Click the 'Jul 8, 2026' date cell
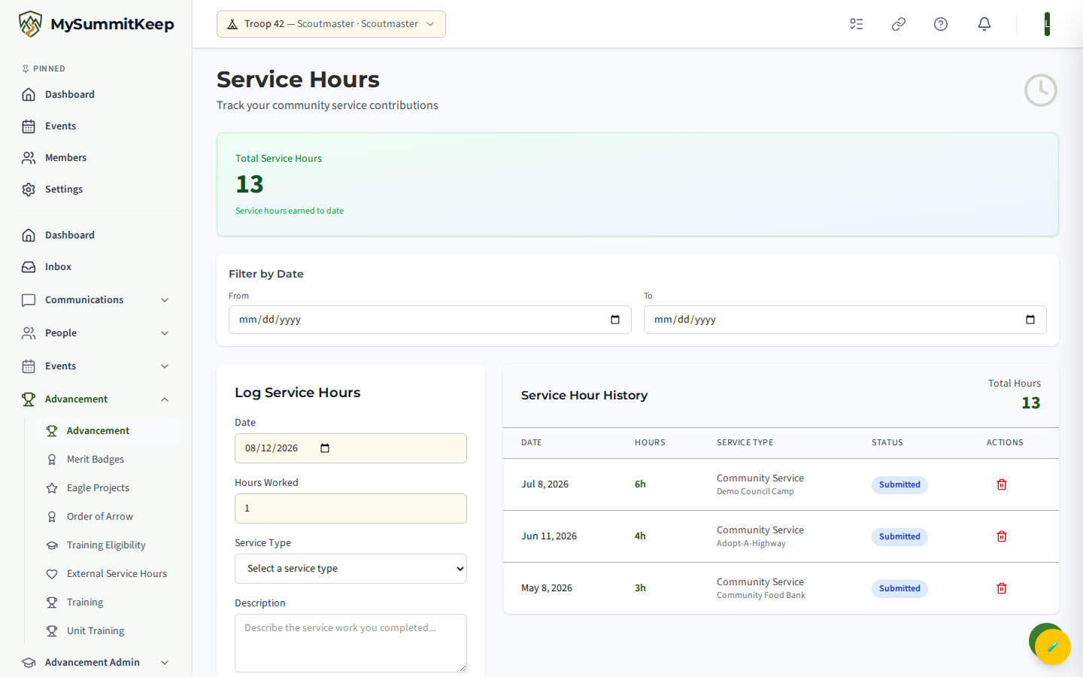This screenshot has width=1083, height=677. (545, 484)
